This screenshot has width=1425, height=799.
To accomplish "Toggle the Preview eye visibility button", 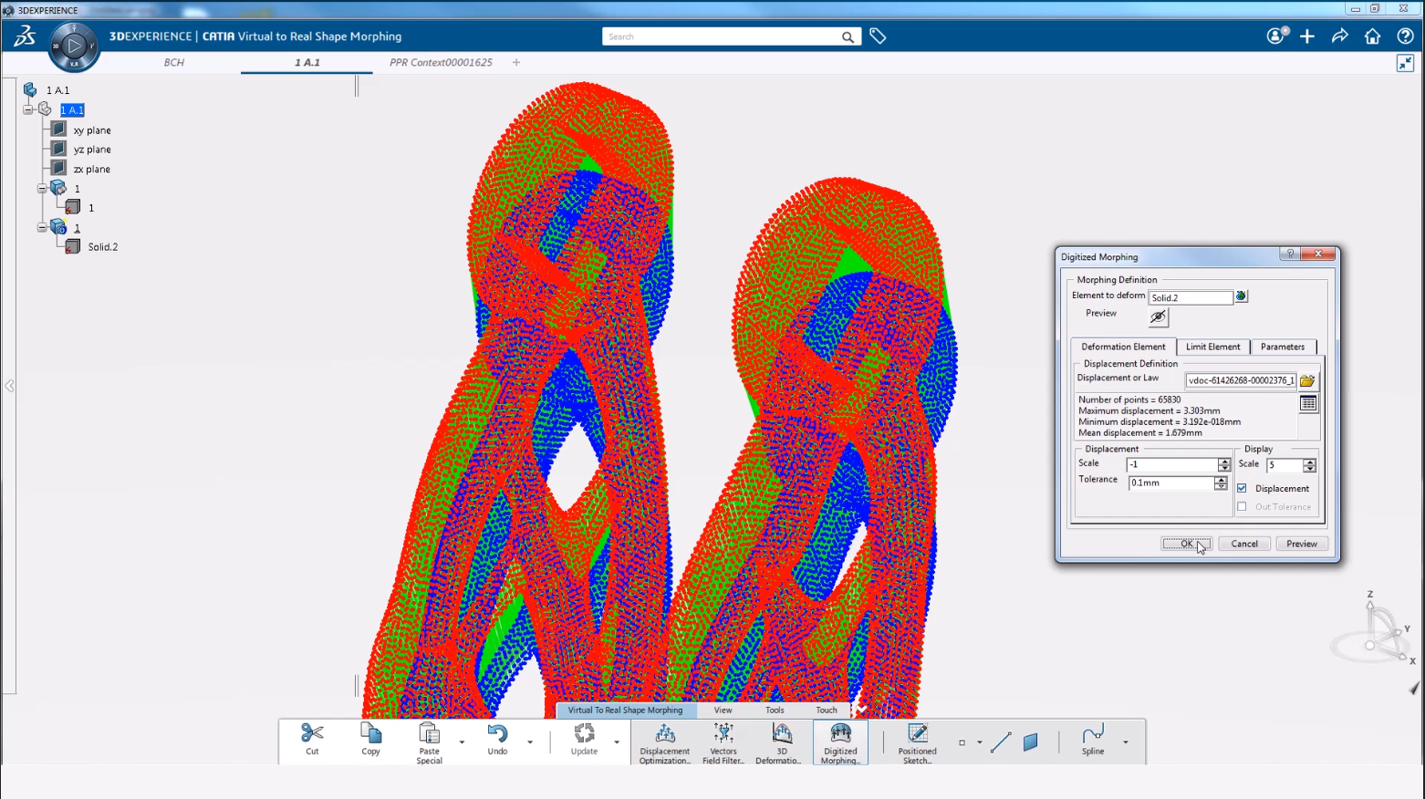I will click(1158, 316).
